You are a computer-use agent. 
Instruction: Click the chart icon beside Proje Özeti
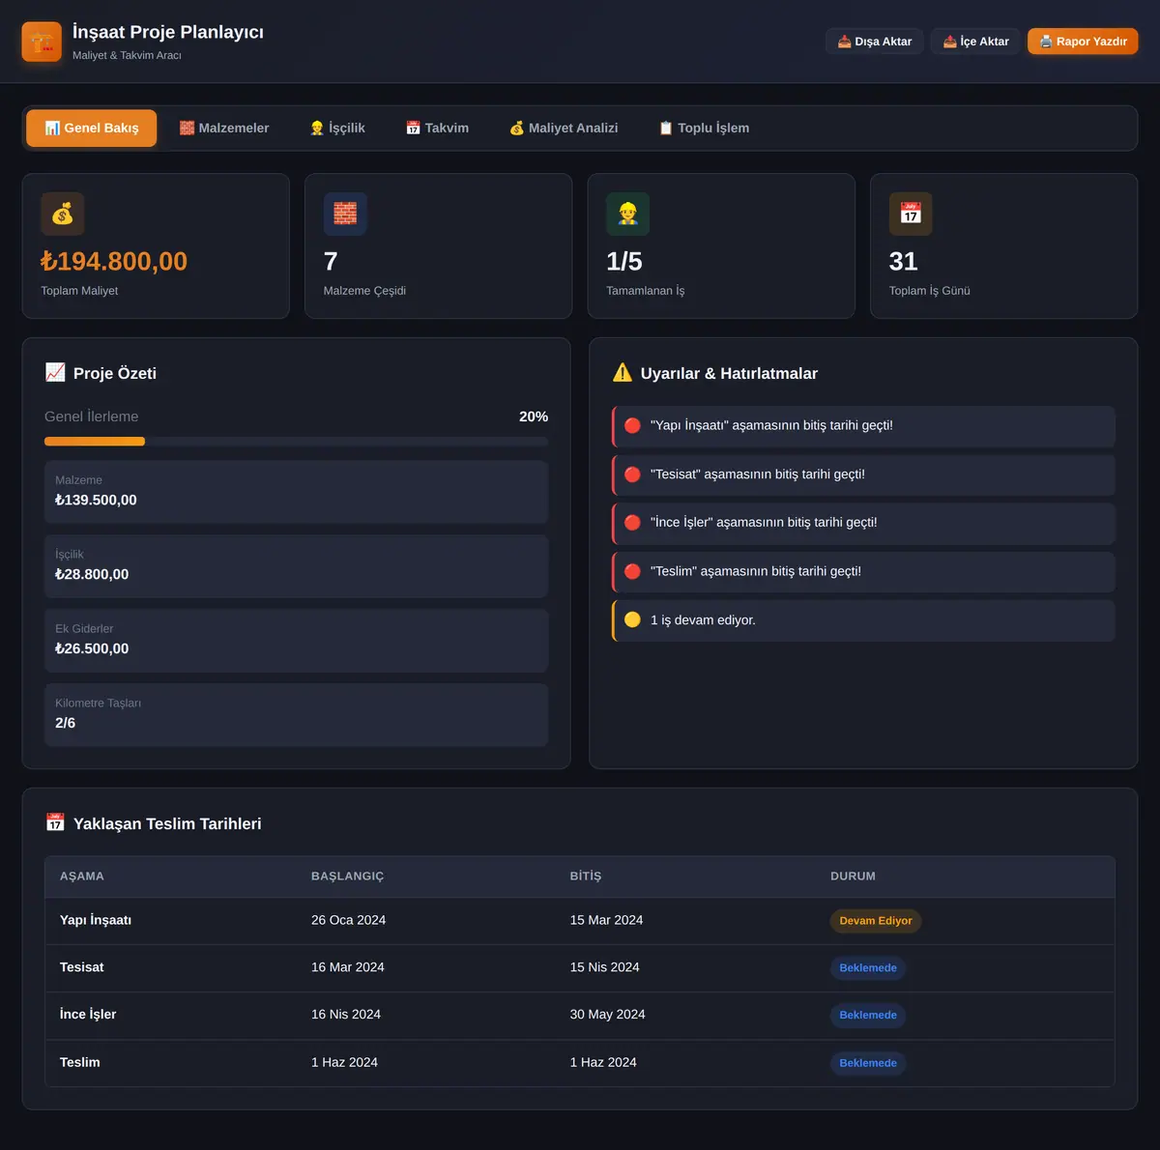[55, 373]
